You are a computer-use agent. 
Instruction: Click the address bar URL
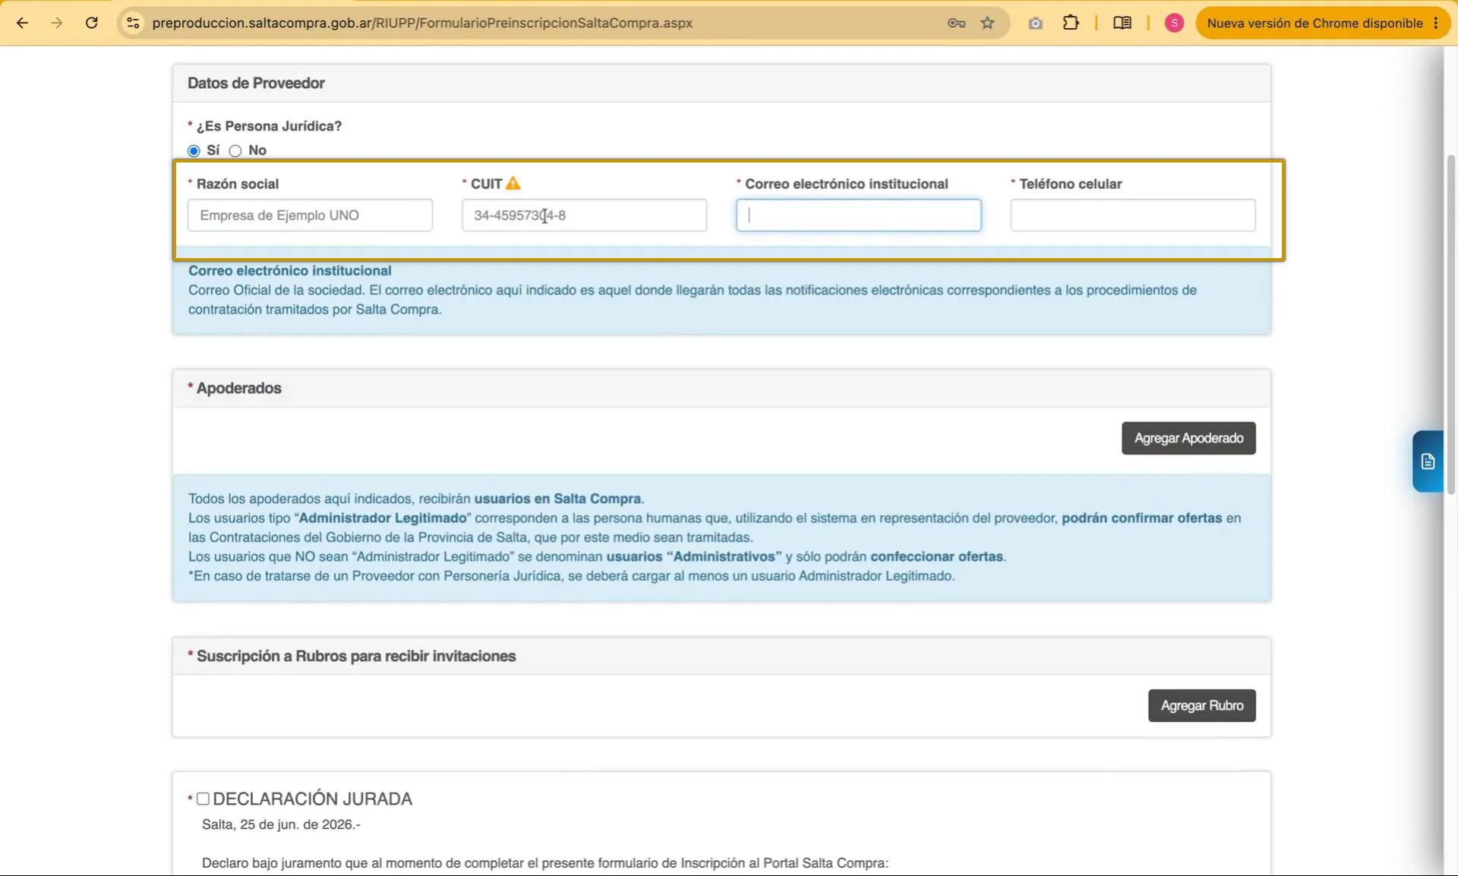pyautogui.click(x=422, y=23)
